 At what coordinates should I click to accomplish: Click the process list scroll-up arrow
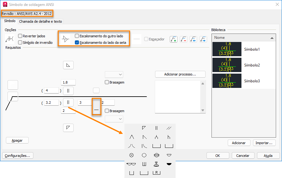(x=203, y=84)
